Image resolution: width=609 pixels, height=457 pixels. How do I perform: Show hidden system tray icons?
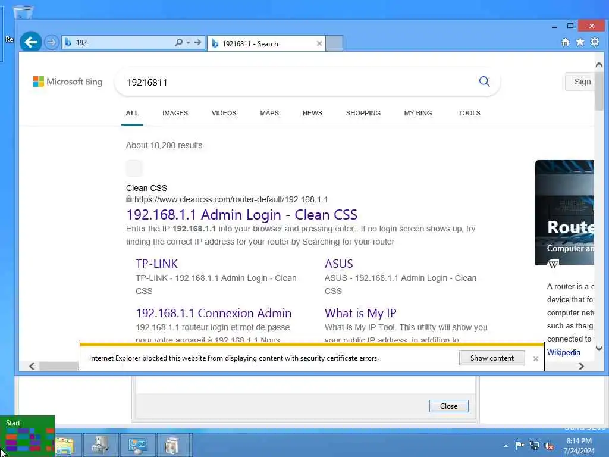(x=506, y=446)
